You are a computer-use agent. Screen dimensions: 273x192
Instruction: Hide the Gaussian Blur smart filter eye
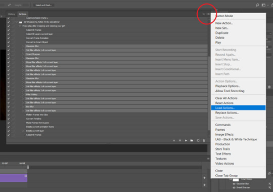point(234,184)
